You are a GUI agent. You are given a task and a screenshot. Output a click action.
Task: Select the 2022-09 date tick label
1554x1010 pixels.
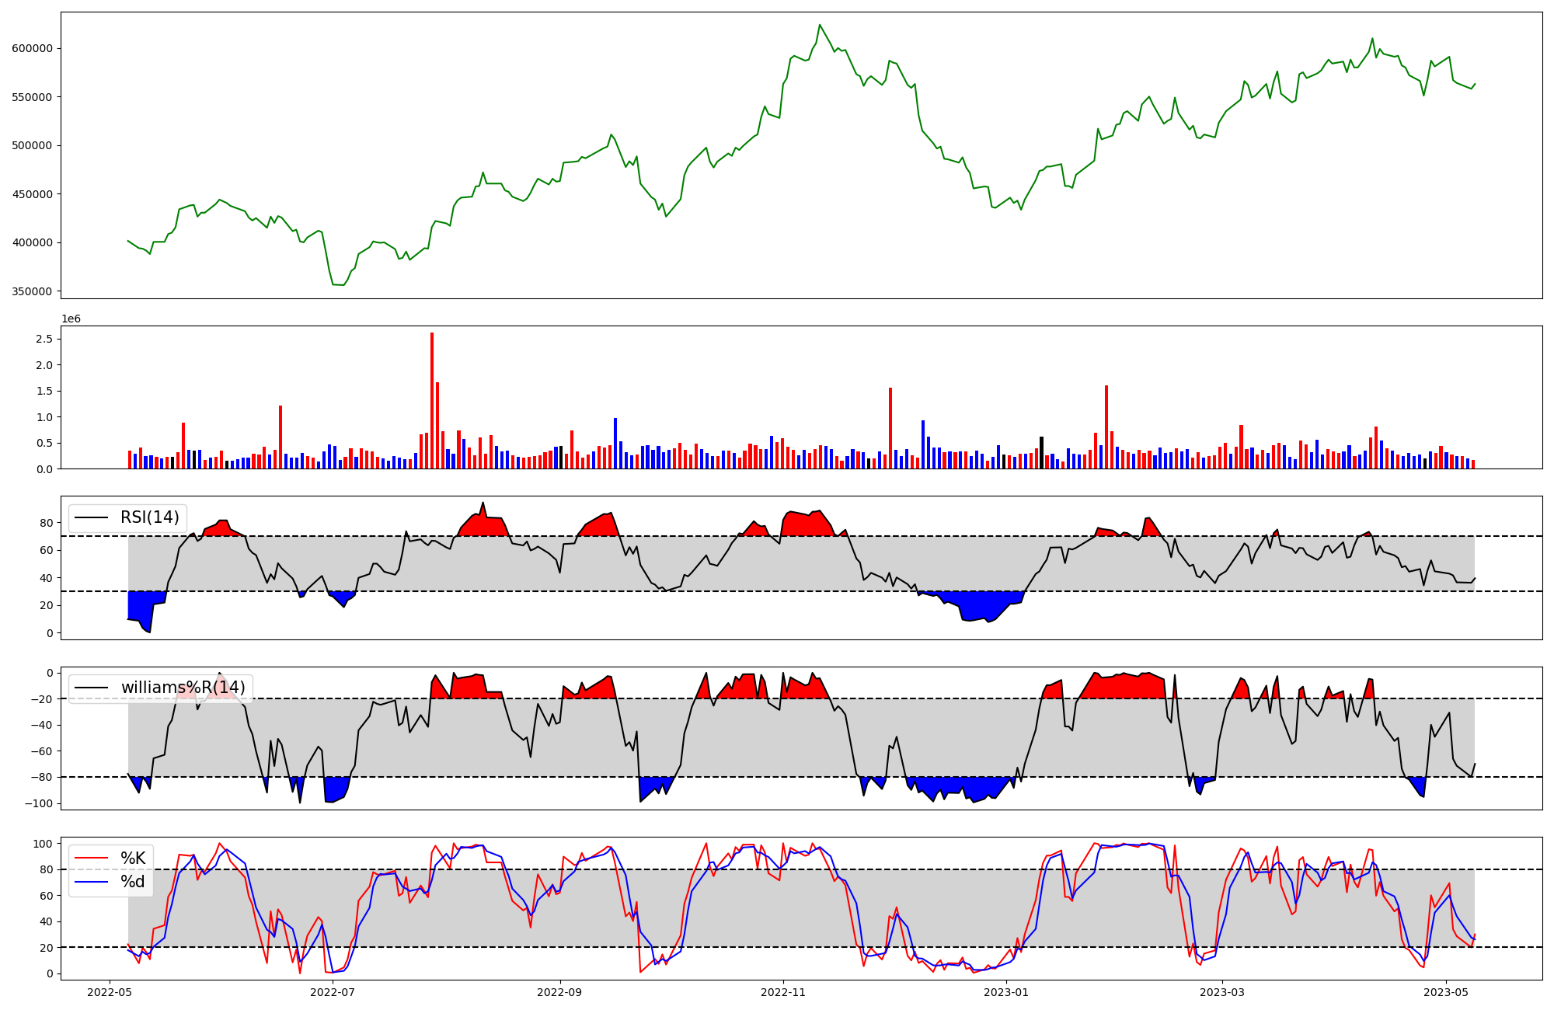coord(559,992)
